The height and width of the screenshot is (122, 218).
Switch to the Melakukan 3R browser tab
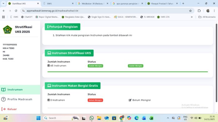pos(93,4)
